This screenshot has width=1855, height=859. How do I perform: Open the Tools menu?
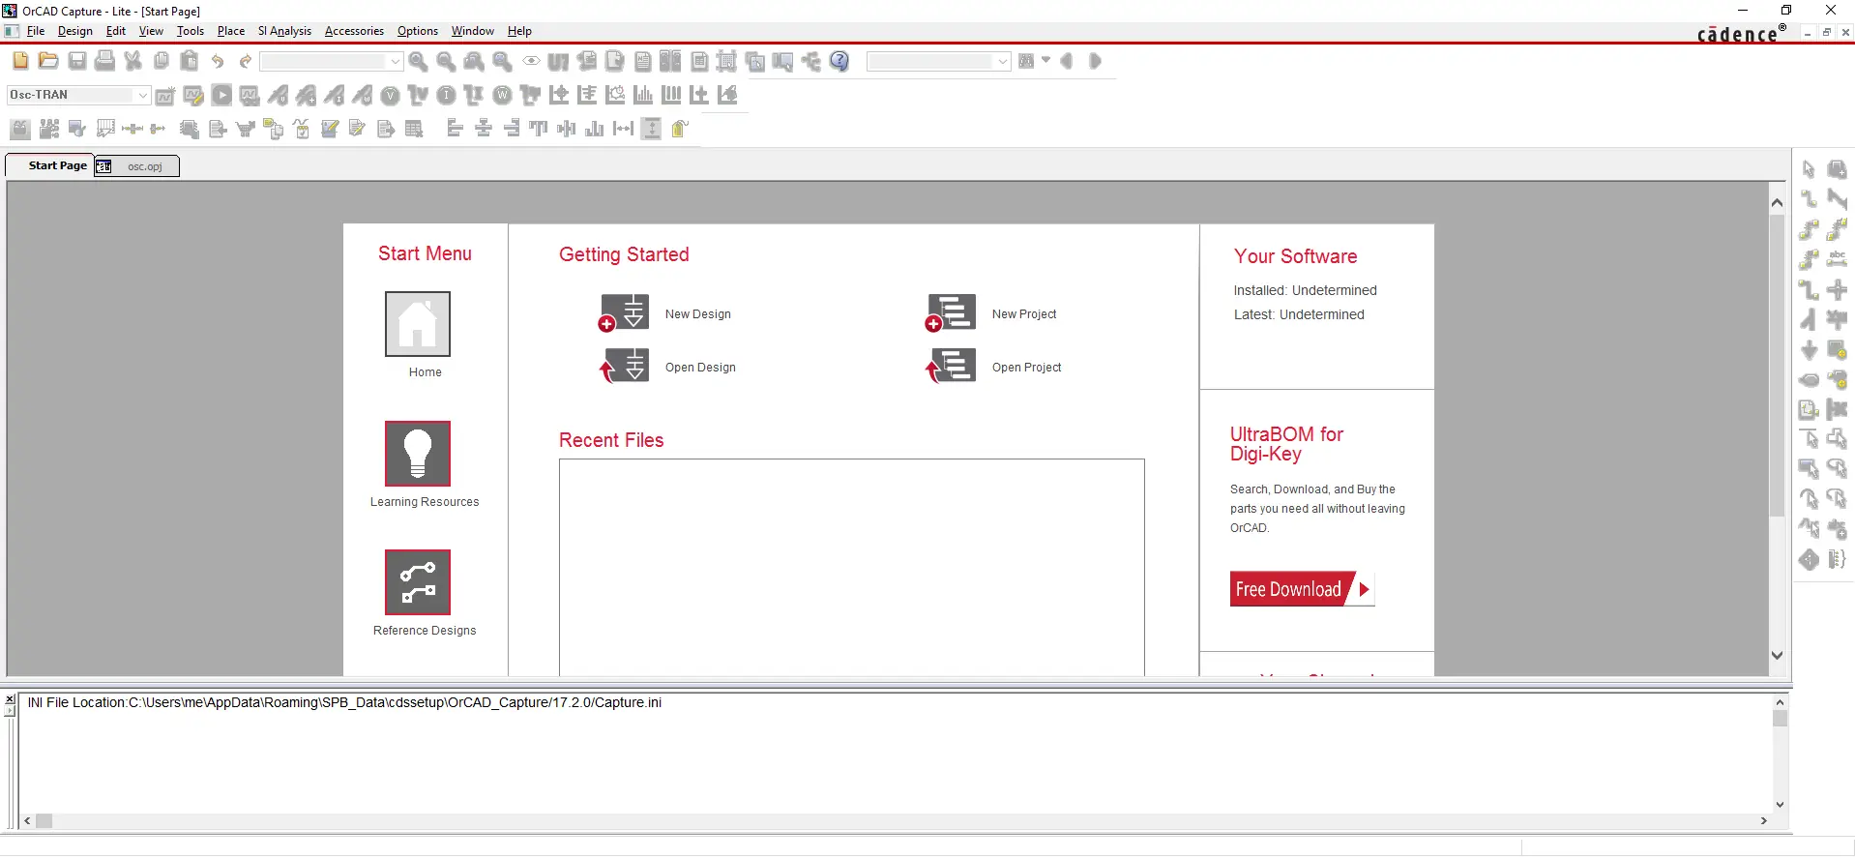(x=191, y=31)
